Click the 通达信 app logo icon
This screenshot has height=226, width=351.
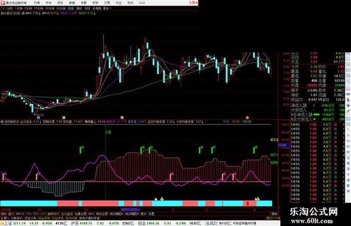point(3,3)
